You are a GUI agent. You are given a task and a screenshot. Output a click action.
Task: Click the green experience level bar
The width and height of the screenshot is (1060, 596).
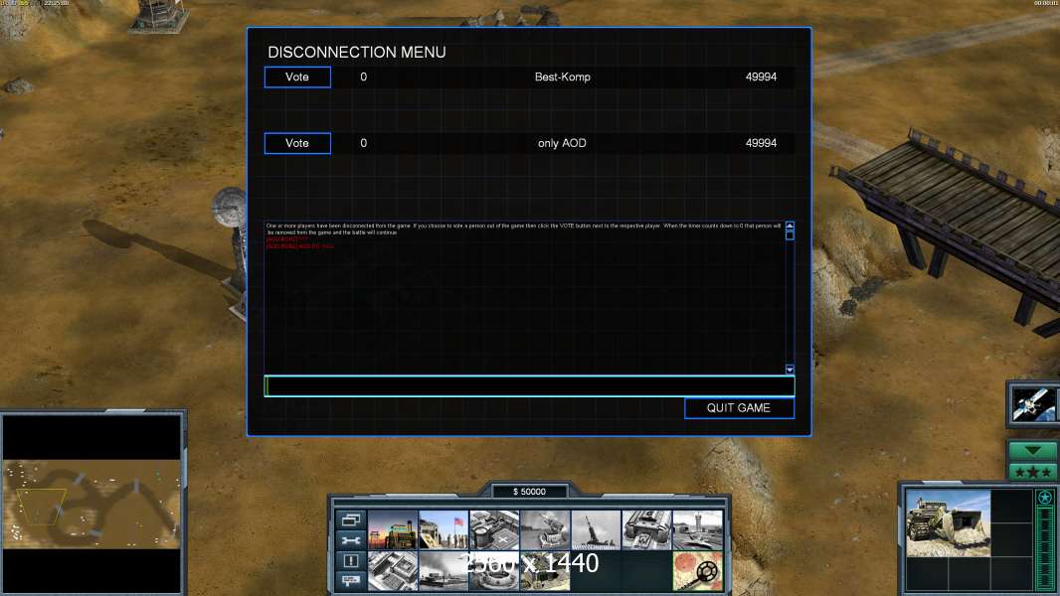pos(1045,548)
